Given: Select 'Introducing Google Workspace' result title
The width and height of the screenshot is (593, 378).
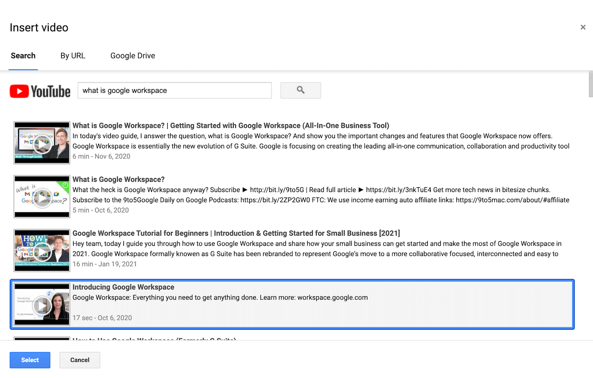Looking at the screenshot, I should point(123,287).
